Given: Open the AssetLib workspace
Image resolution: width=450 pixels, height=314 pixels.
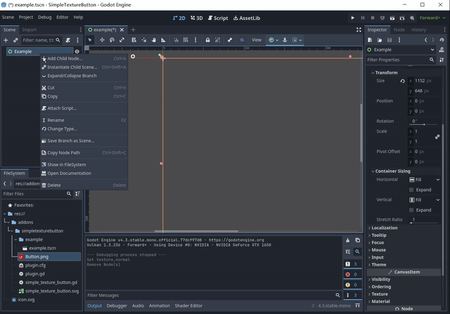Looking at the screenshot, I should (246, 18).
